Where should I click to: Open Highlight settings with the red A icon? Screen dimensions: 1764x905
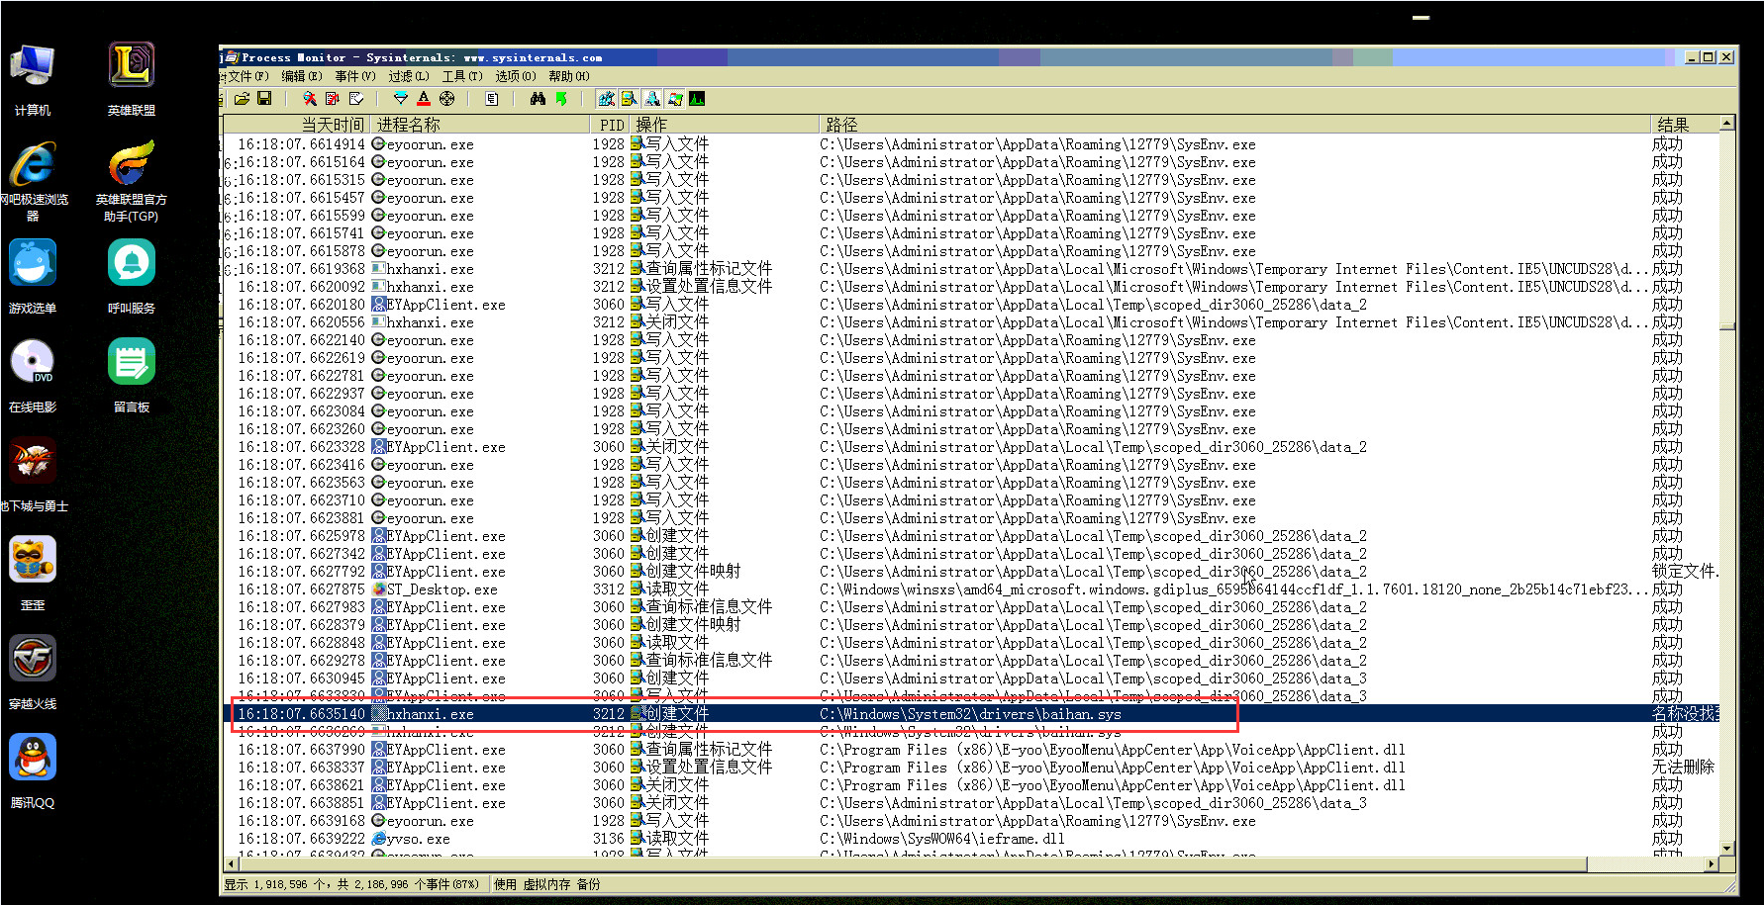point(424,99)
